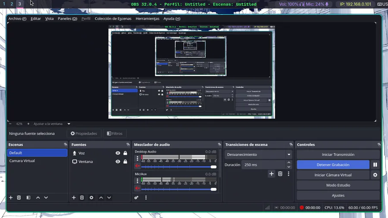
Task: Open the Herramientas menu
Action: click(147, 18)
